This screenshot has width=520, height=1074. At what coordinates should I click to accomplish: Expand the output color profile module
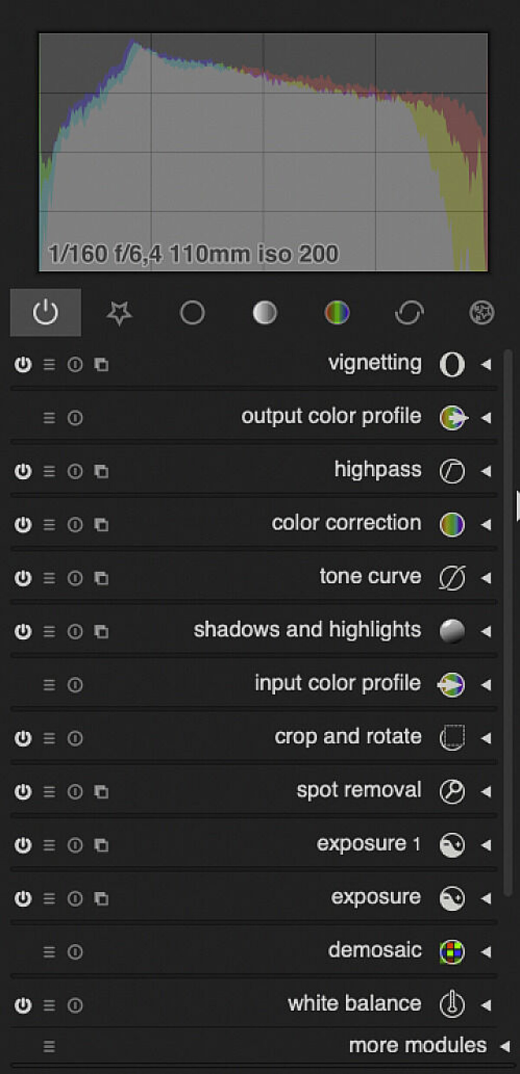click(486, 418)
